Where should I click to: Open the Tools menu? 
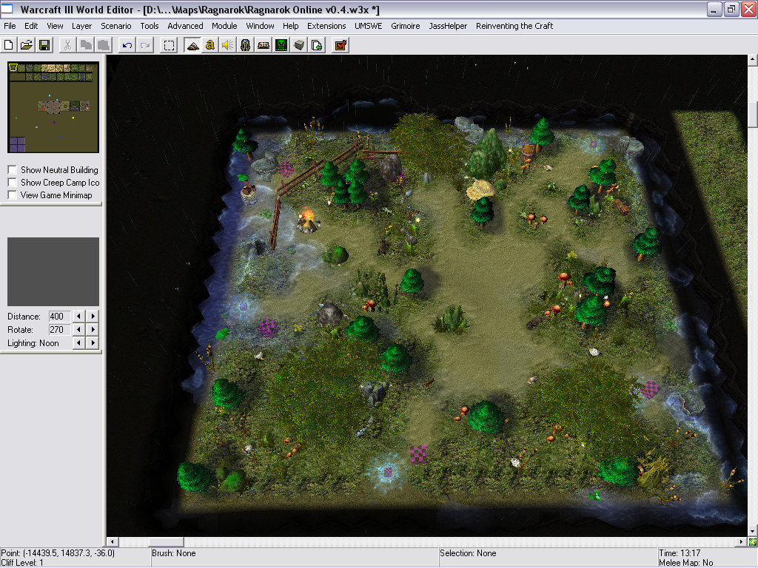tap(150, 26)
